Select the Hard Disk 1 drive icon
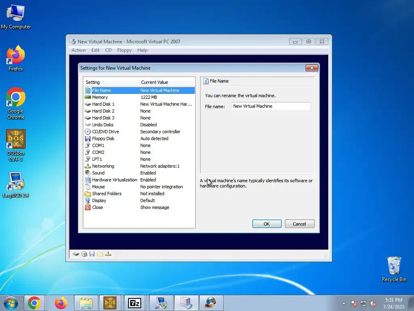 88,104
